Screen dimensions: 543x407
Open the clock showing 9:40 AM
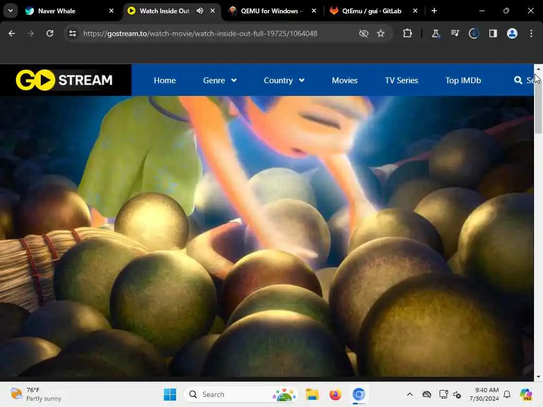484,394
